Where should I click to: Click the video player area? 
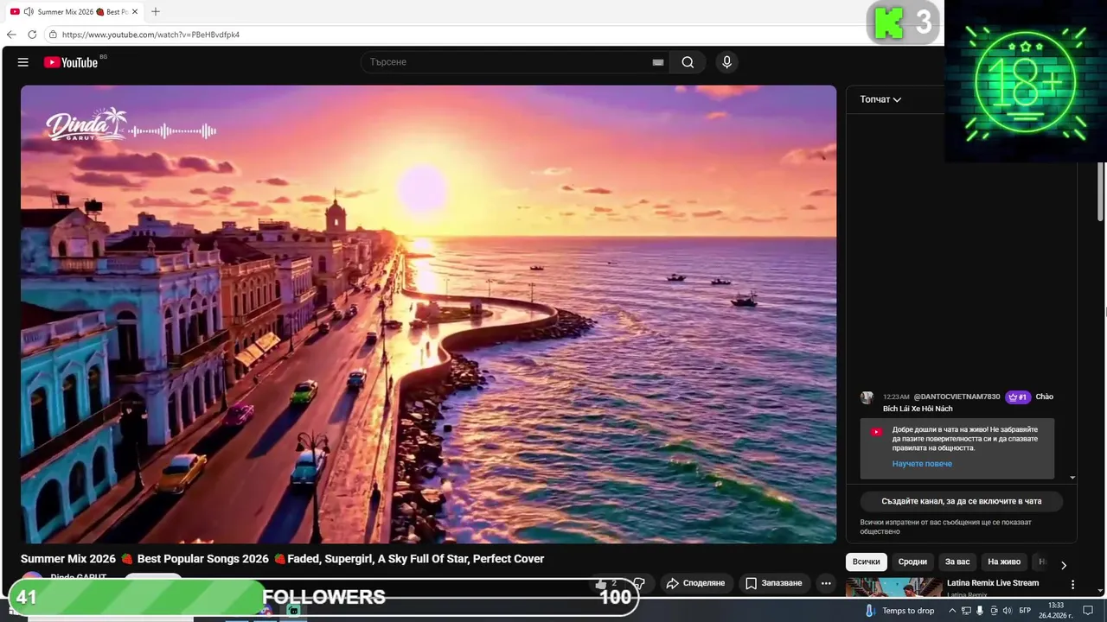point(429,314)
